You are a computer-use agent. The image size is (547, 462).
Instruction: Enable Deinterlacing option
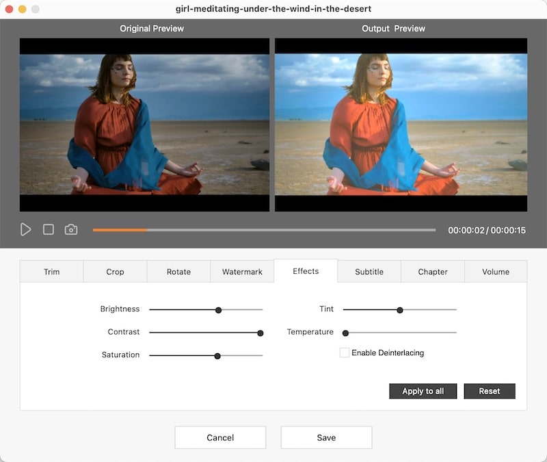(x=345, y=352)
